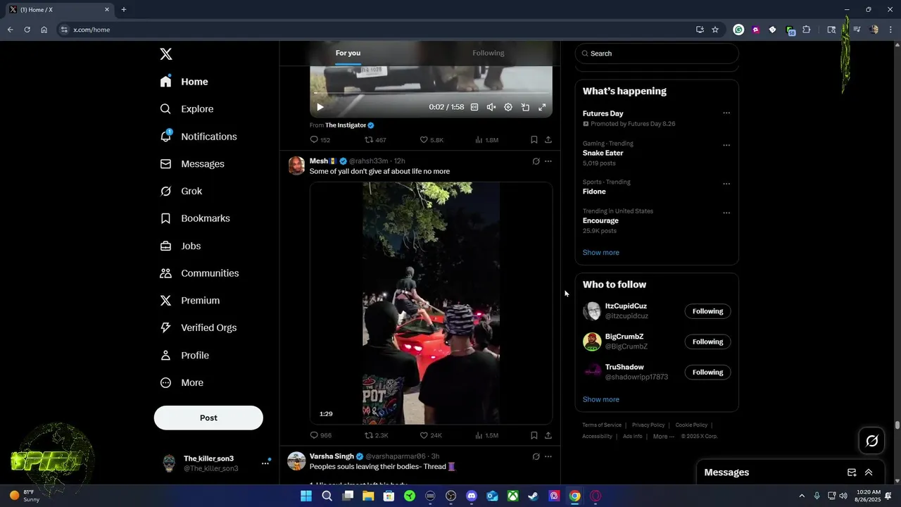Open Privacy Policy link
This screenshot has width=901, height=507.
[x=648, y=425]
